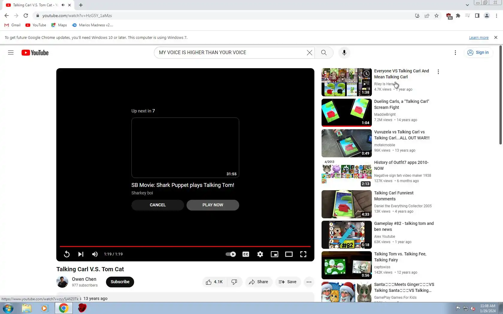
Task: Open Maps bookmark
Action: click(59, 25)
